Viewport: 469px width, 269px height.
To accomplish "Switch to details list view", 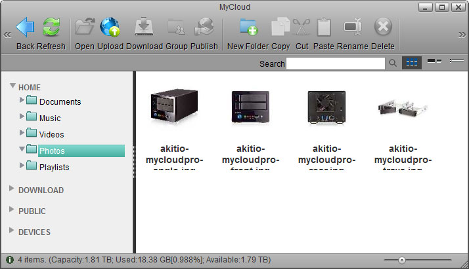I will [434, 62].
